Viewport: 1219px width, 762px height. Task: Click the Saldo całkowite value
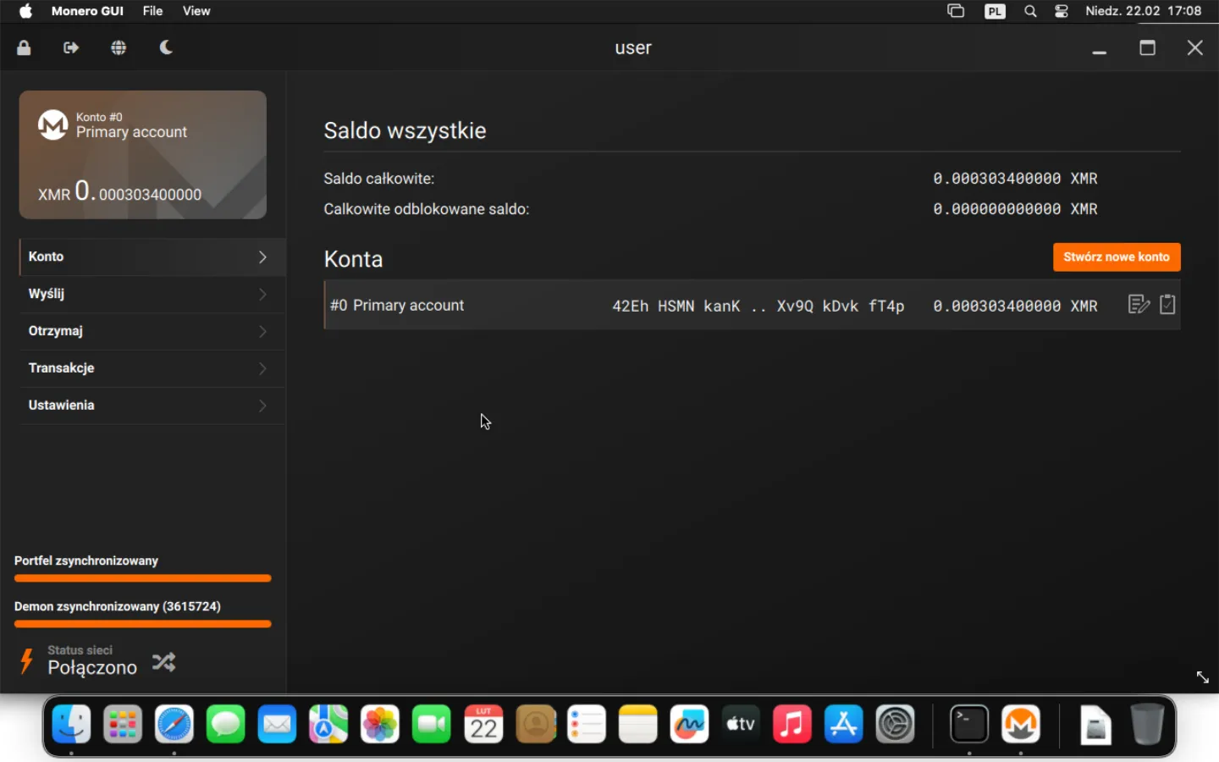point(1015,179)
